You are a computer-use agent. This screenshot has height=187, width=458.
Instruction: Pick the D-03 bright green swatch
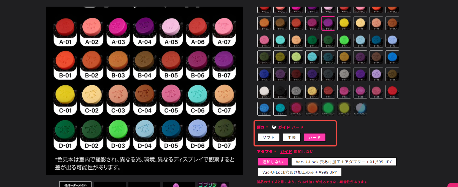[344, 41]
